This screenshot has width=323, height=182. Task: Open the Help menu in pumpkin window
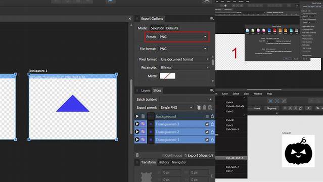pos(269,94)
